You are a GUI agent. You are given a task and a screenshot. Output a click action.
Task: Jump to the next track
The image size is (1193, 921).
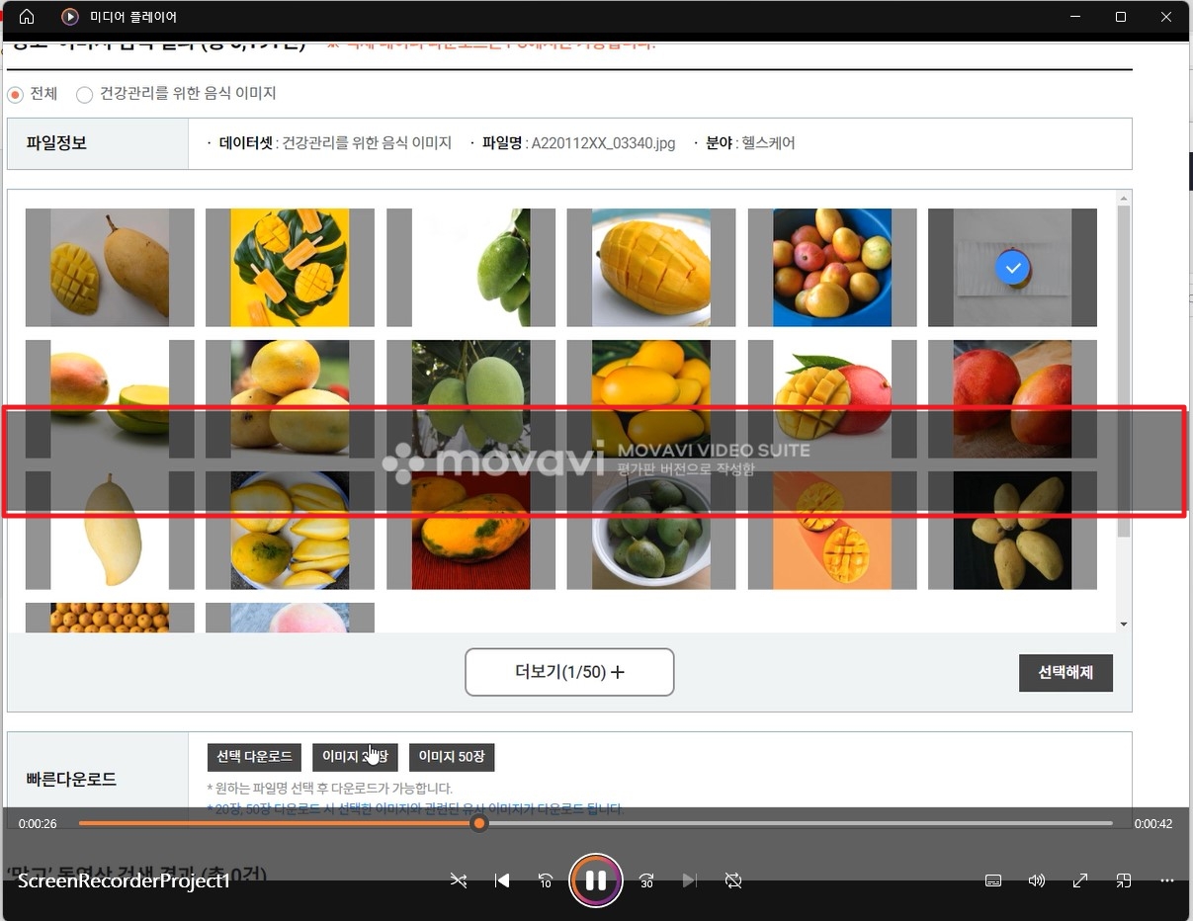690,880
